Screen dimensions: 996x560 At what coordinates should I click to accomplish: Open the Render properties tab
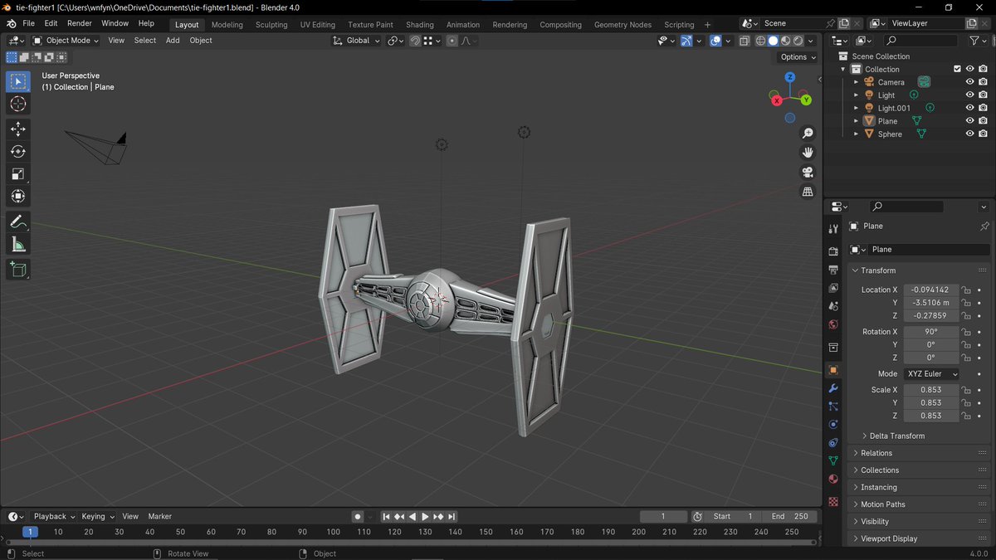click(833, 251)
